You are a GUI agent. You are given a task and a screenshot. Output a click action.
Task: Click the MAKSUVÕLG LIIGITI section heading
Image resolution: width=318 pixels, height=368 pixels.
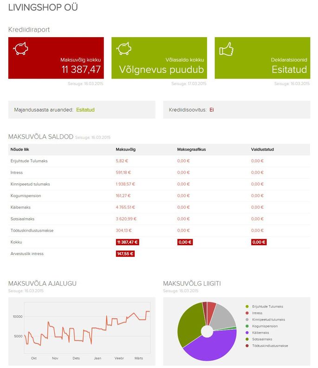tap(192, 283)
